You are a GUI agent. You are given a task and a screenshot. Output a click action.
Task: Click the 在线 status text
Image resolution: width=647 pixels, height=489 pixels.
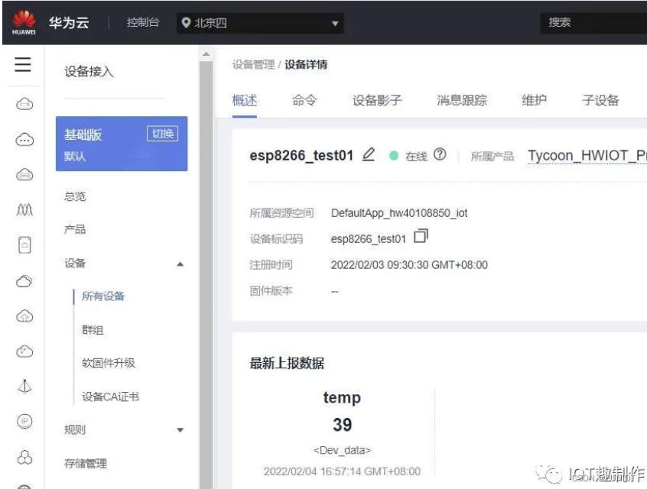(416, 157)
